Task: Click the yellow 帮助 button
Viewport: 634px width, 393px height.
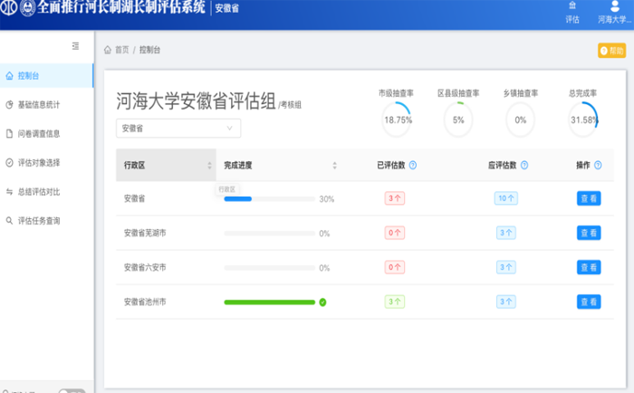Action: pos(611,51)
